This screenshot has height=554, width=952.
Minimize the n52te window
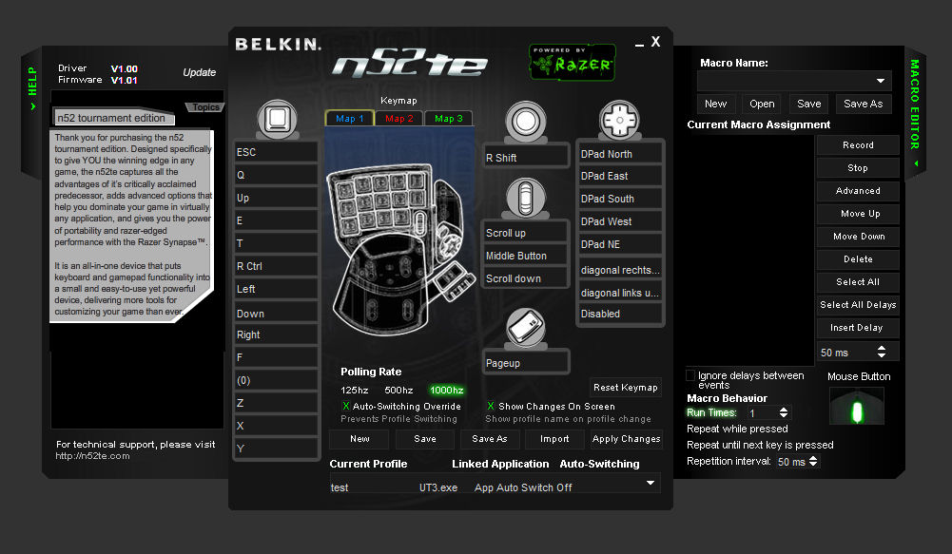coord(639,45)
